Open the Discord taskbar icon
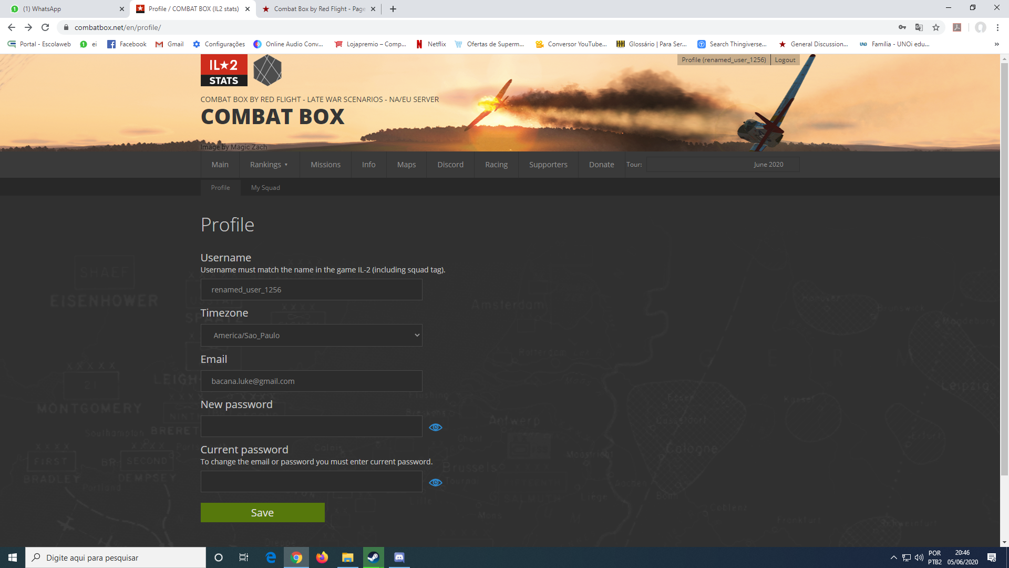The height and width of the screenshot is (568, 1009). tap(399, 557)
